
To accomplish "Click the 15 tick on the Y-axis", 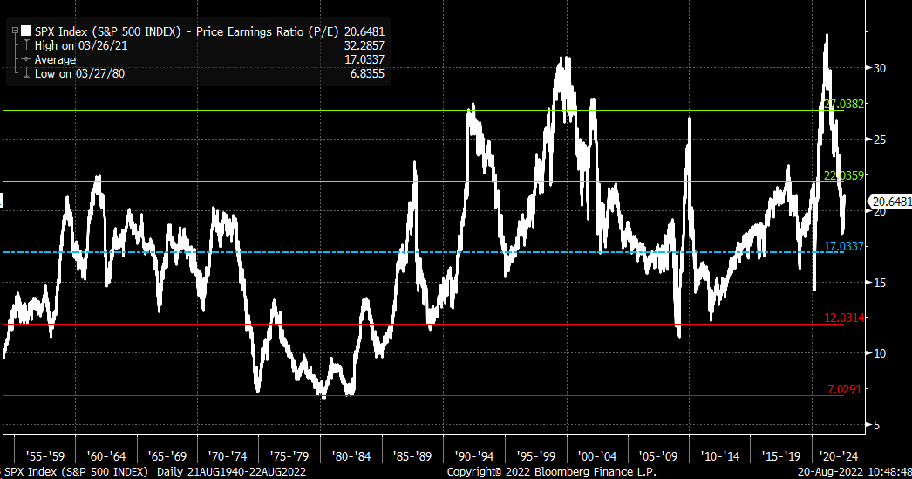I will point(880,283).
